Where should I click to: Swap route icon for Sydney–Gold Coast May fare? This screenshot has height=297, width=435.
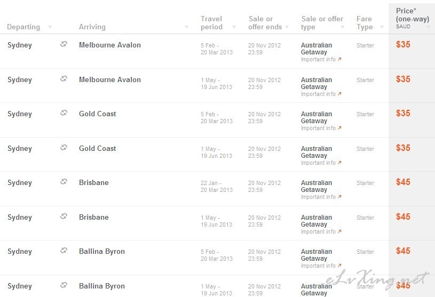[x=64, y=147]
